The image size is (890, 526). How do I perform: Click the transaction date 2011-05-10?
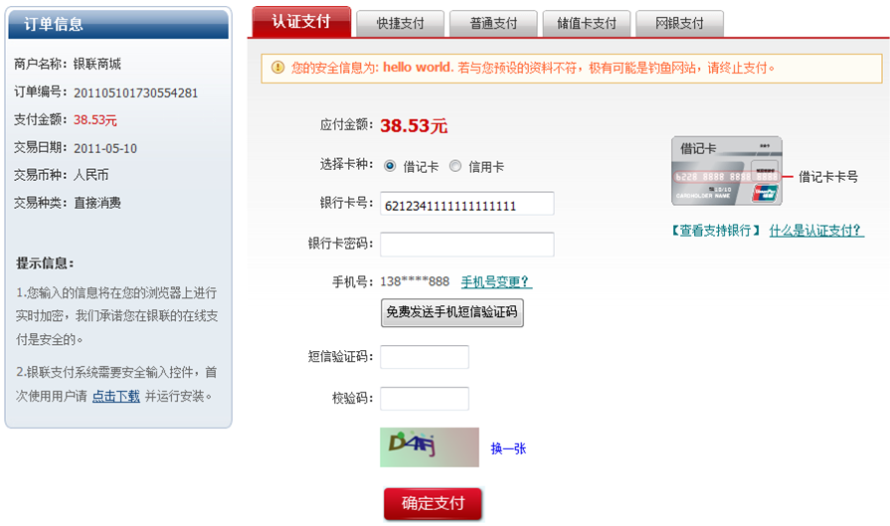point(105,149)
